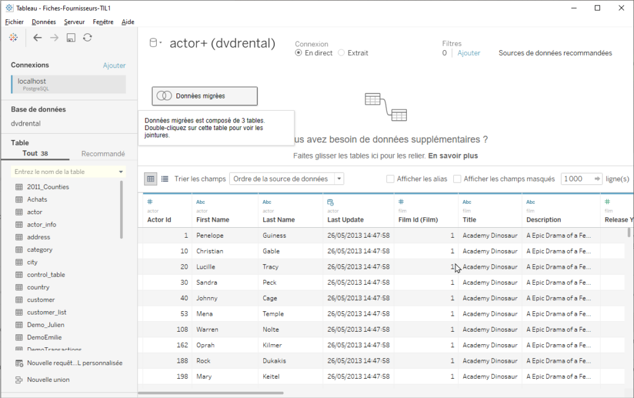The height and width of the screenshot is (398, 634).
Task: Select the Données migrées table box
Action: [204, 96]
